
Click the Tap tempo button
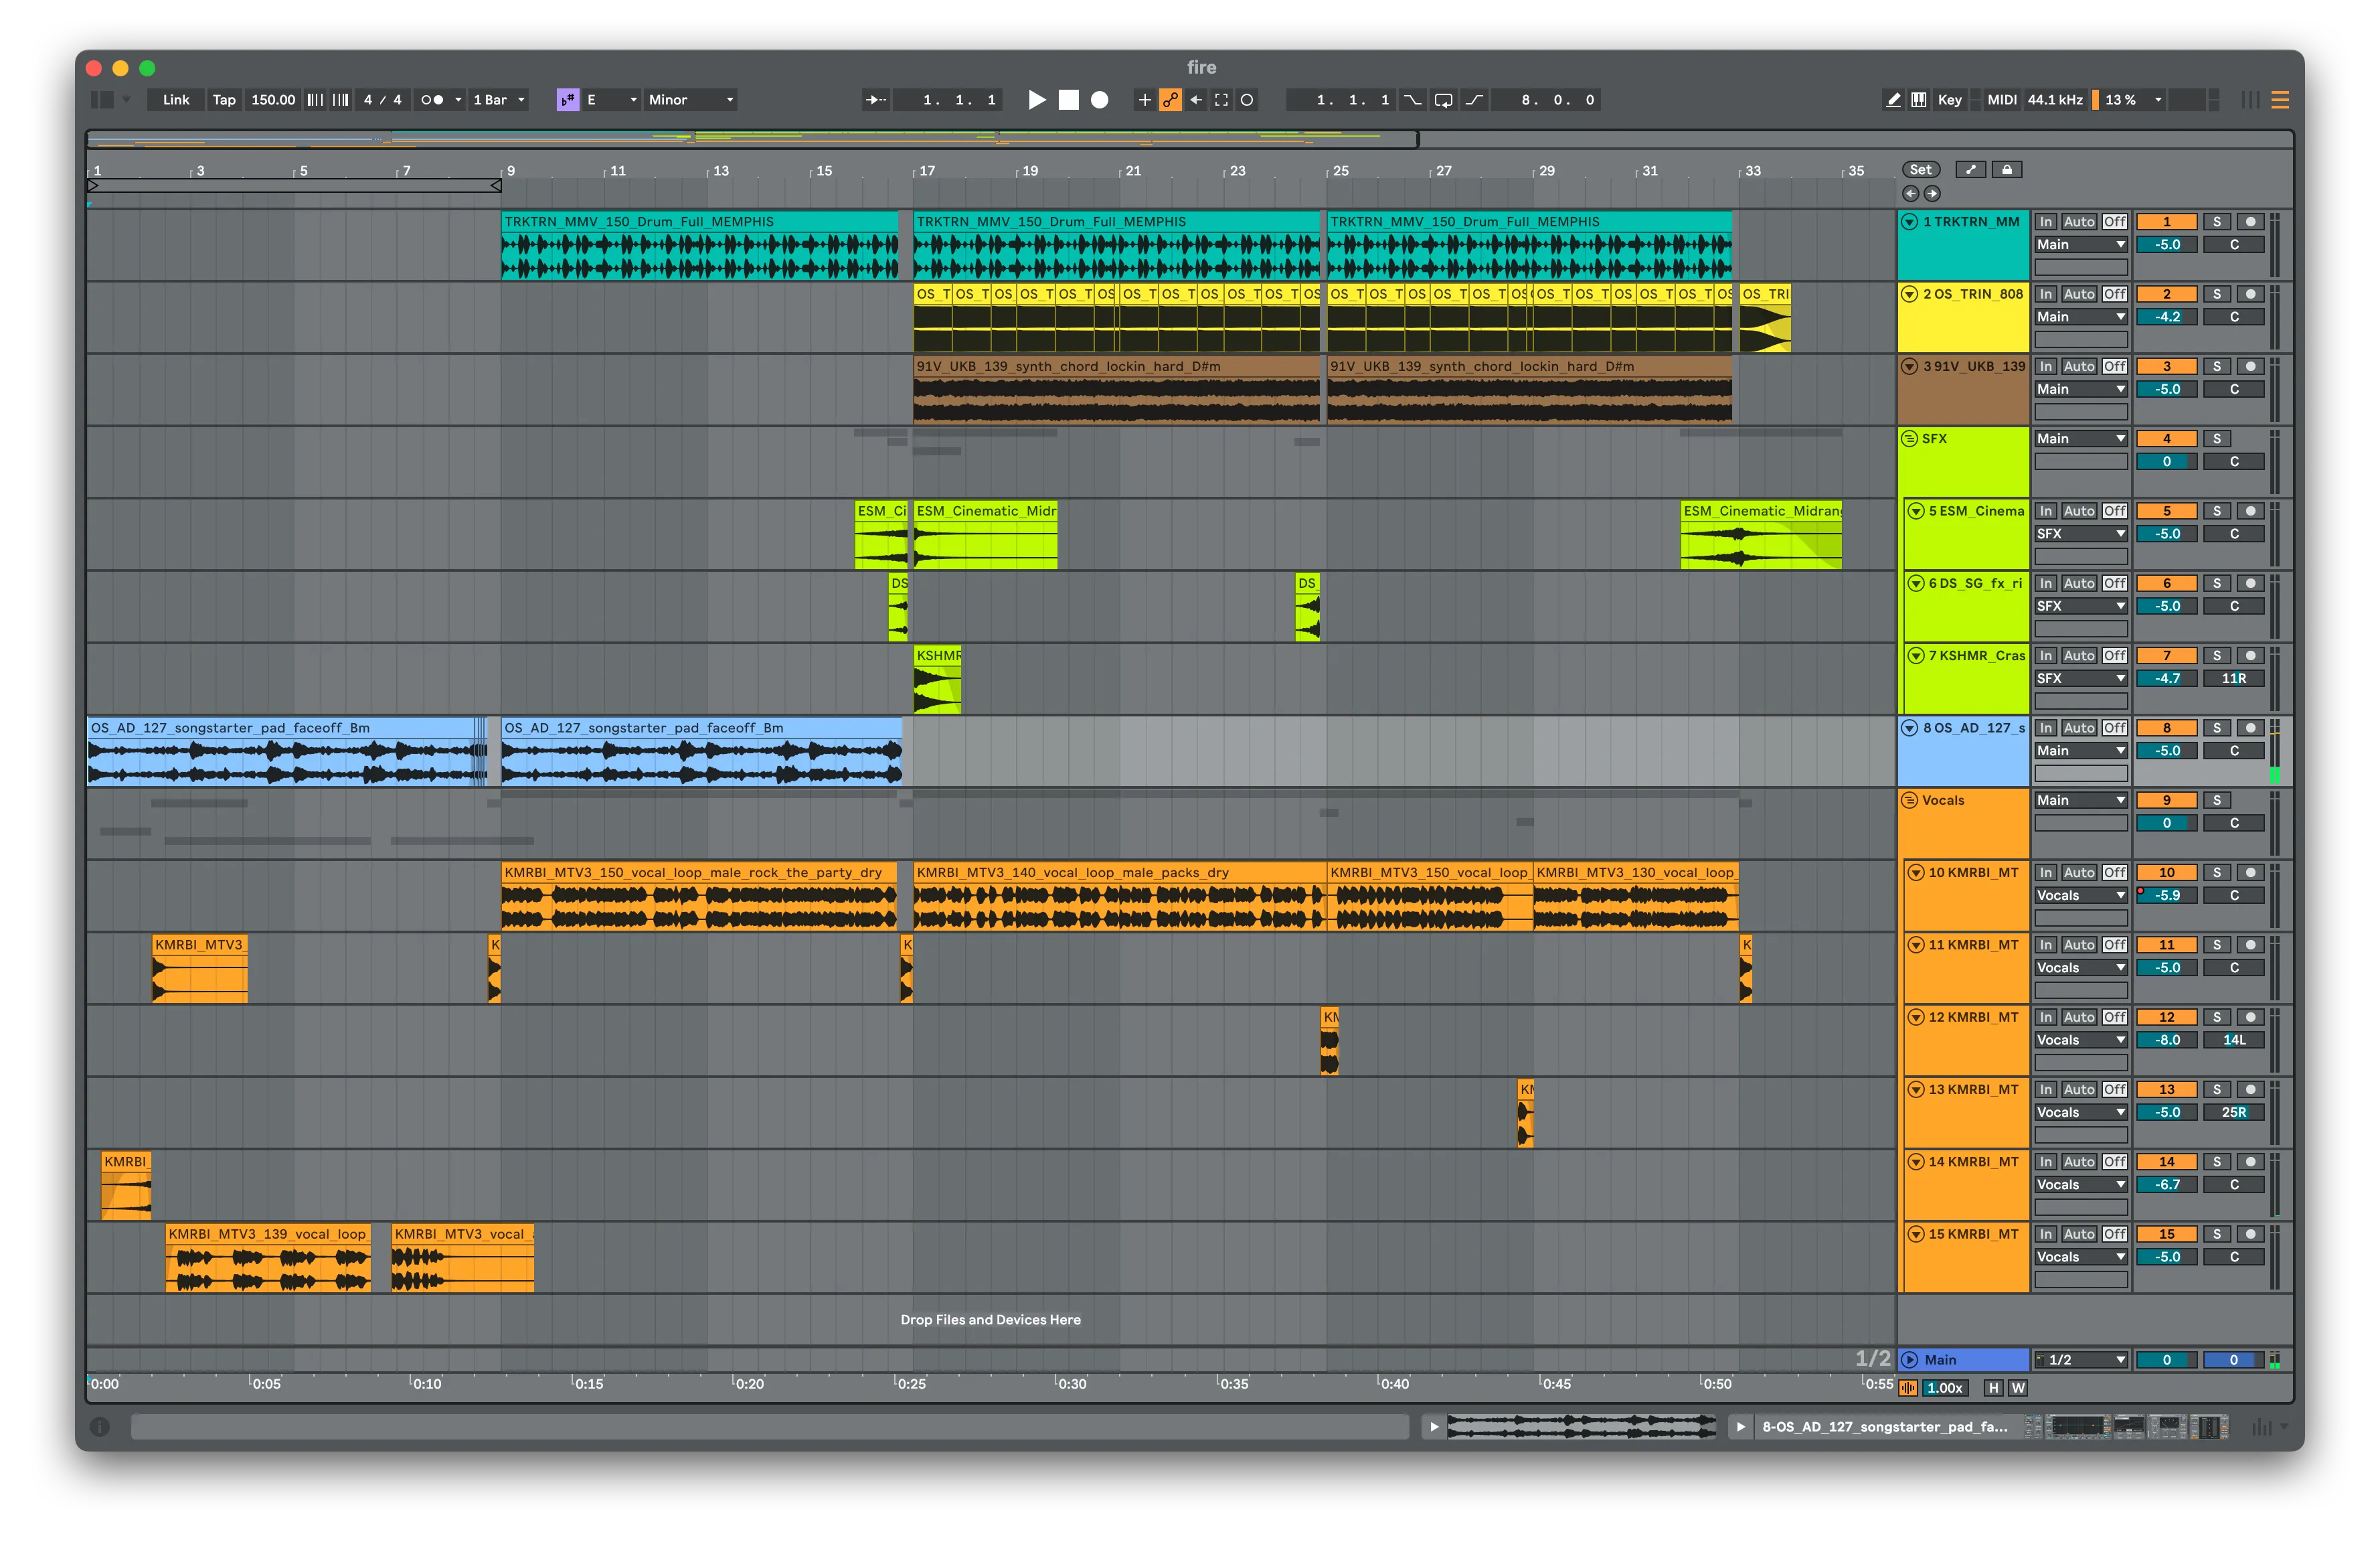[x=224, y=100]
